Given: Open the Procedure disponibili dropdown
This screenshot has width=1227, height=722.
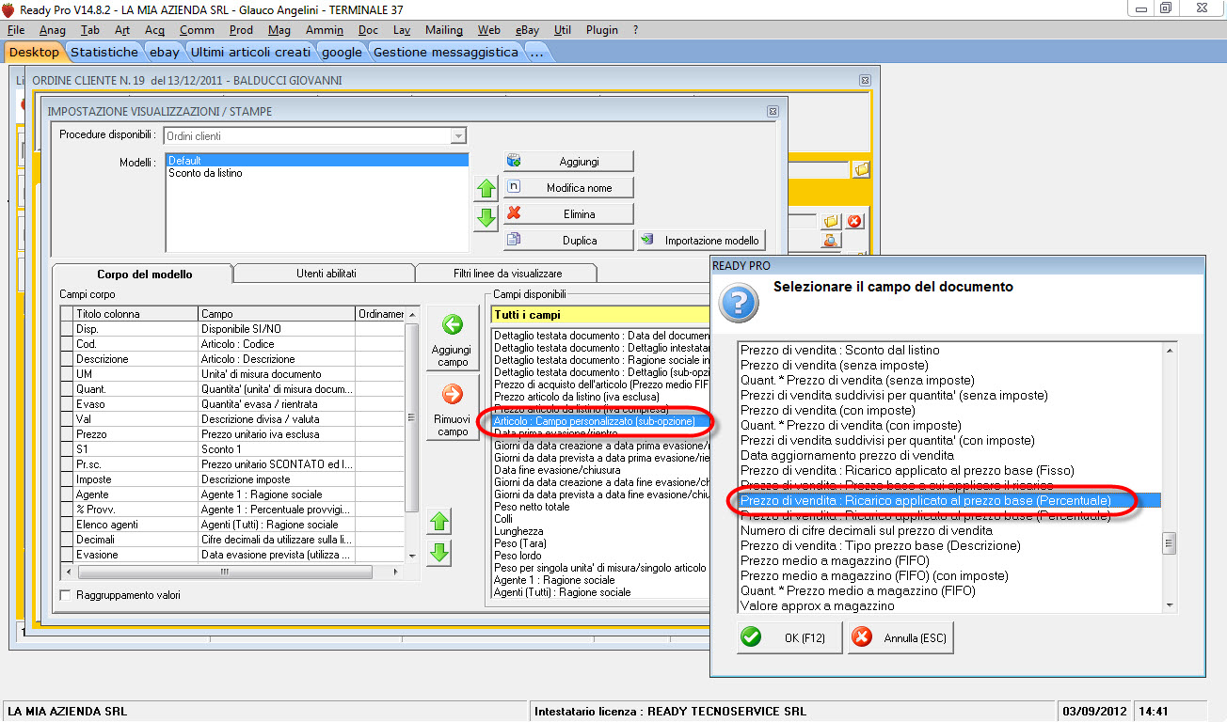Looking at the screenshot, I should coord(458,136).
